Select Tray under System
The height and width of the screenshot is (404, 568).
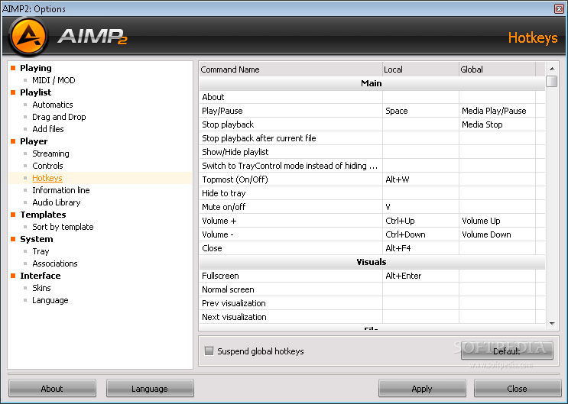click(41, 251)
